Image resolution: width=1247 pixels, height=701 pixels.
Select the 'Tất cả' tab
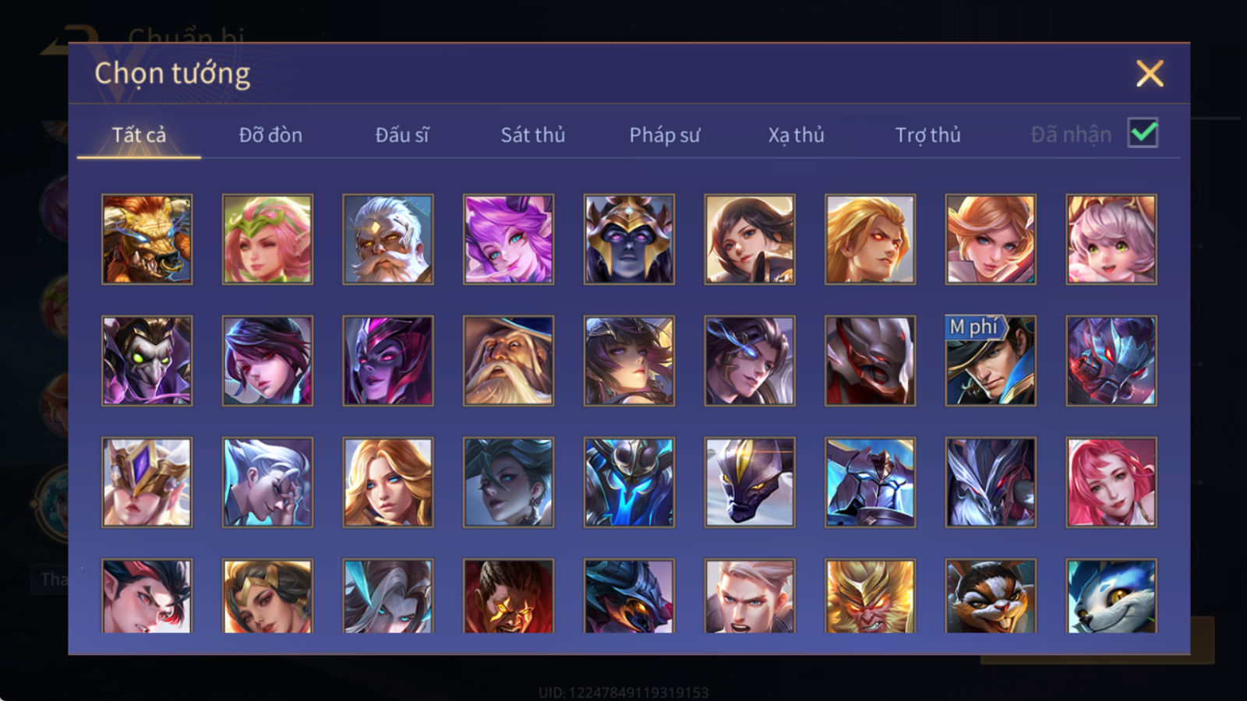point(139,135)
